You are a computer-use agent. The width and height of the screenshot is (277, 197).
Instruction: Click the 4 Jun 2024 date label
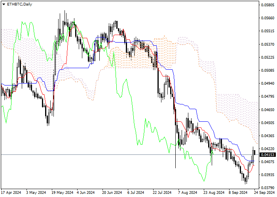pos(87,193)
